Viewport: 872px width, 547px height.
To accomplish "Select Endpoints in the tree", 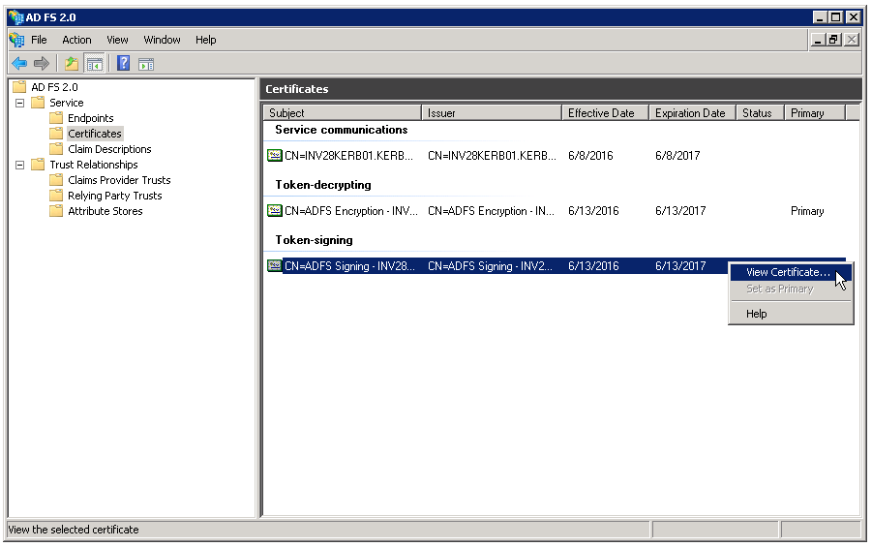I will pos(91,118).
